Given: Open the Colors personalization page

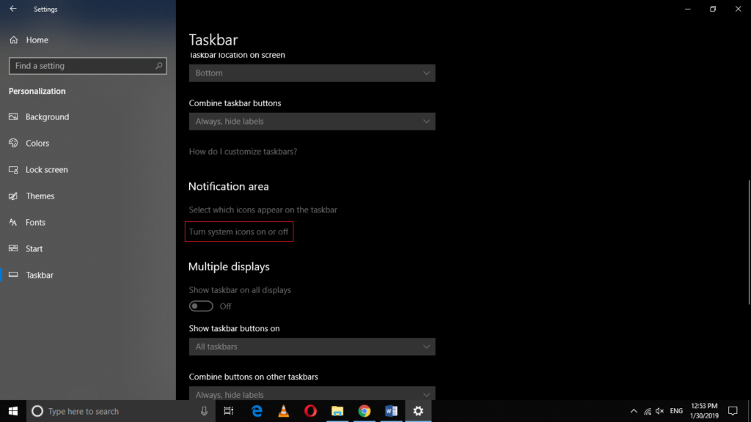Looking at the screenshot, I should click(x=37, y=143).
